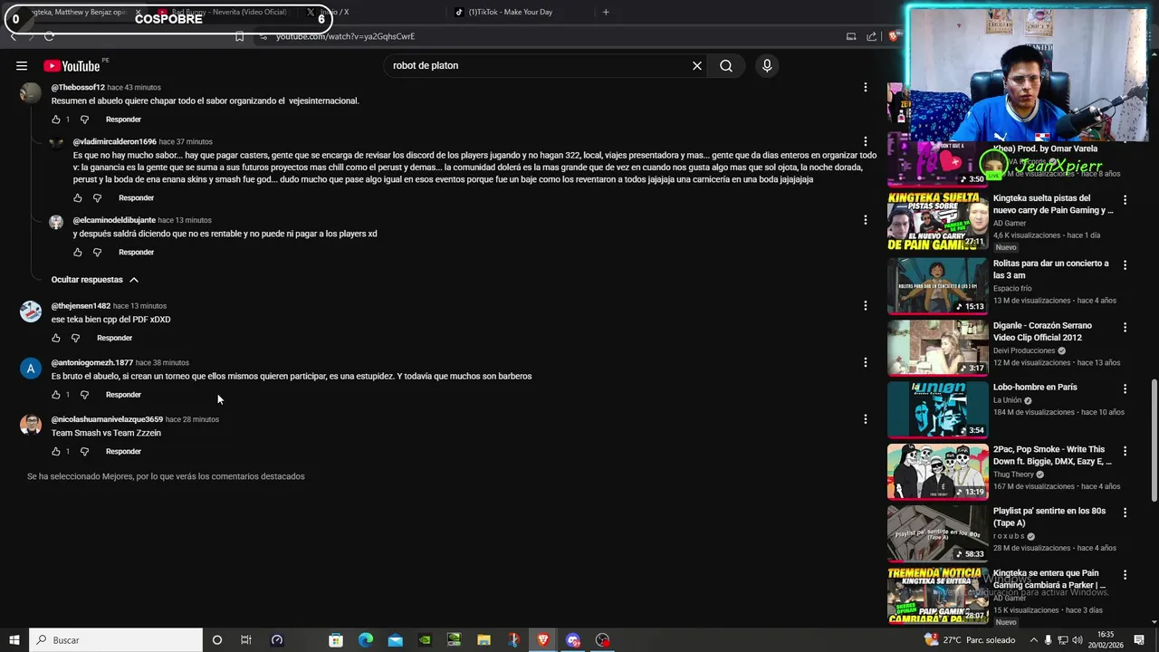Go to the YouTube home logo
This screenshot has height=652, width=1159.
[x=72, y=65]
